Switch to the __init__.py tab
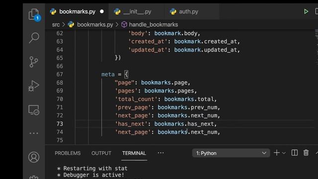 pos(137,11)
